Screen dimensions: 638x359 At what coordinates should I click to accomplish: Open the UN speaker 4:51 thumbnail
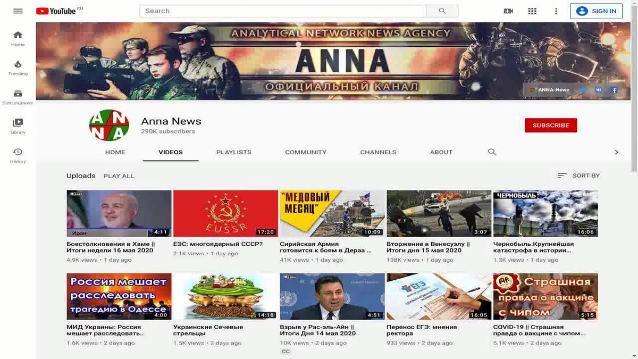(332, 296)
